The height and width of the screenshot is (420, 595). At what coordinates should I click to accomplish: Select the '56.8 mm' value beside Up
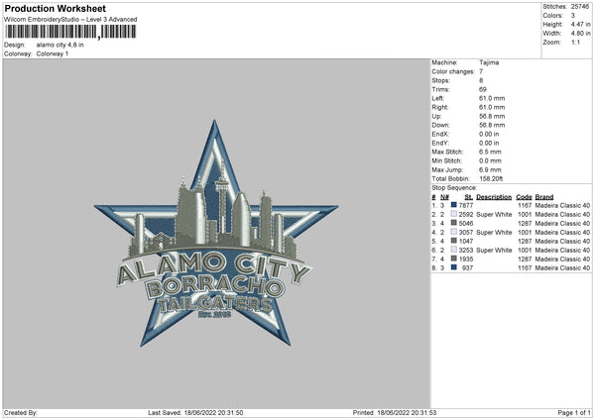[x=492, y=116]
